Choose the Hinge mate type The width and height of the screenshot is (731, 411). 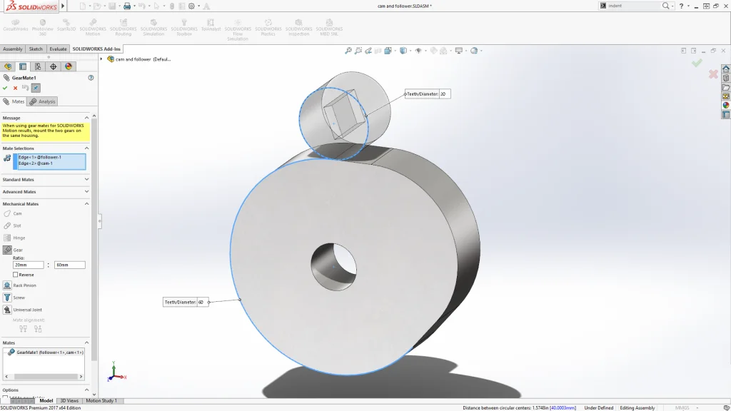(19, 238)
